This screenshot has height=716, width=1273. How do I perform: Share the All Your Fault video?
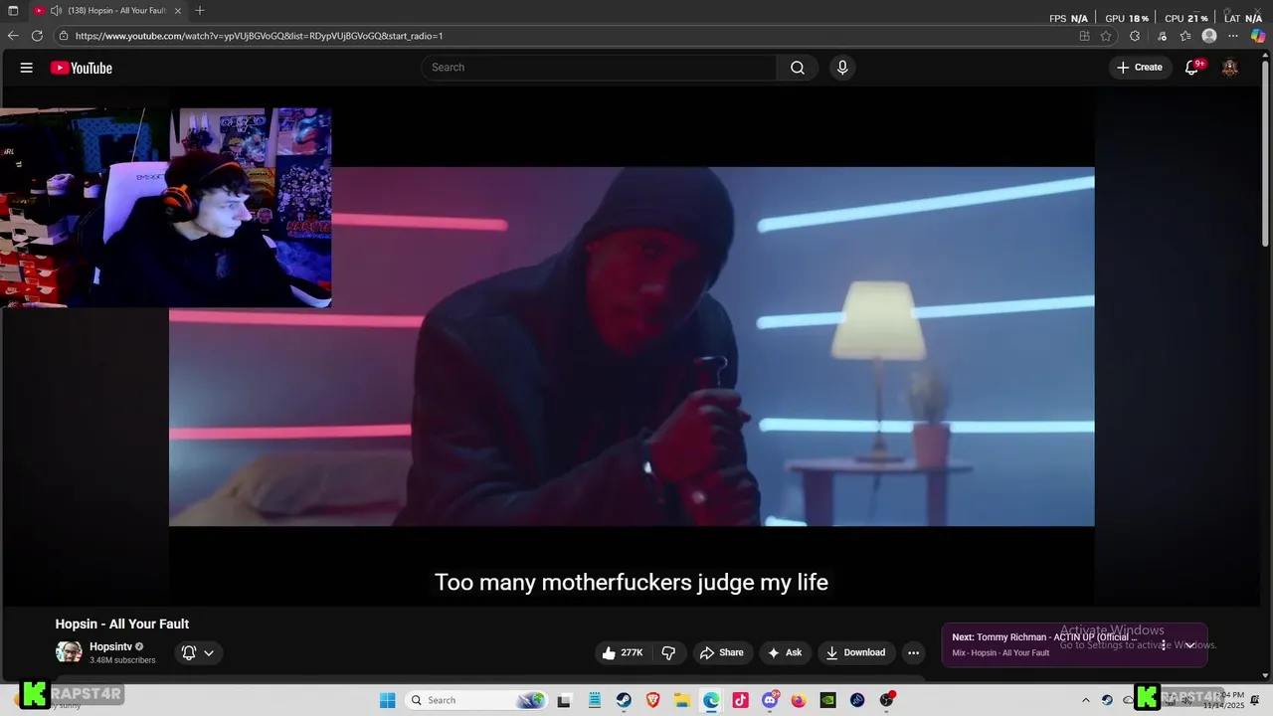pyautogui.click(x=722, y=652)
